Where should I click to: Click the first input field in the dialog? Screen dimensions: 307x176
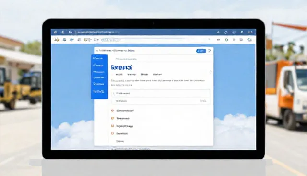click(x=161, y=93)
